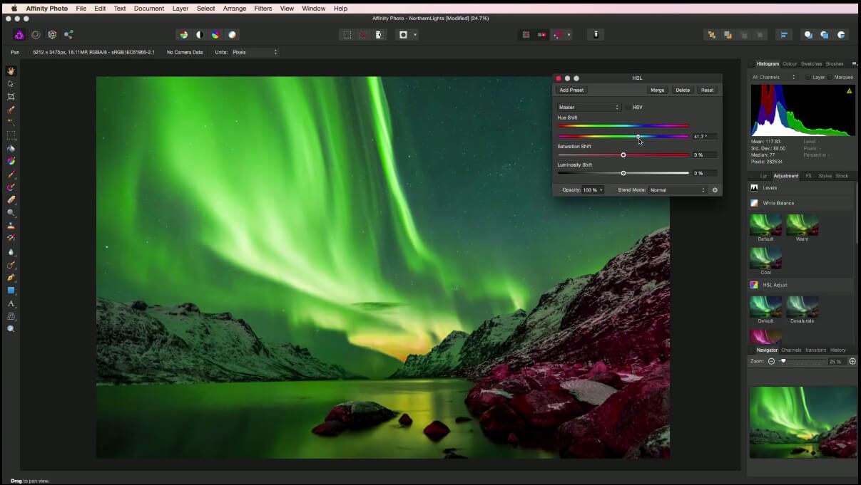Expand the snapping options arrow
This screenshot has height=485, width=861.
coord(569,34)
